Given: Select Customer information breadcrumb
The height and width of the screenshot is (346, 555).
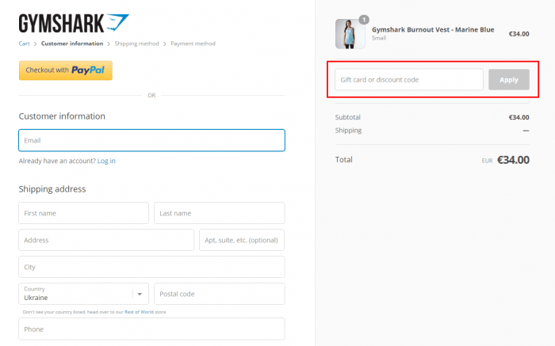Looking at the screenshot, I should point(72,44).
